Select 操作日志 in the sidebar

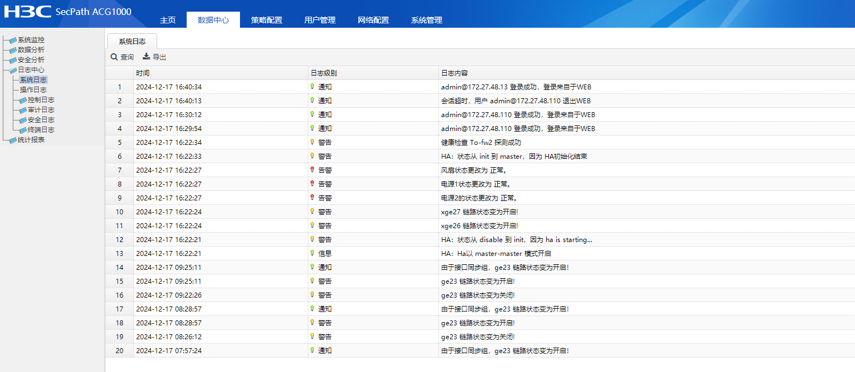coord(33,90)
